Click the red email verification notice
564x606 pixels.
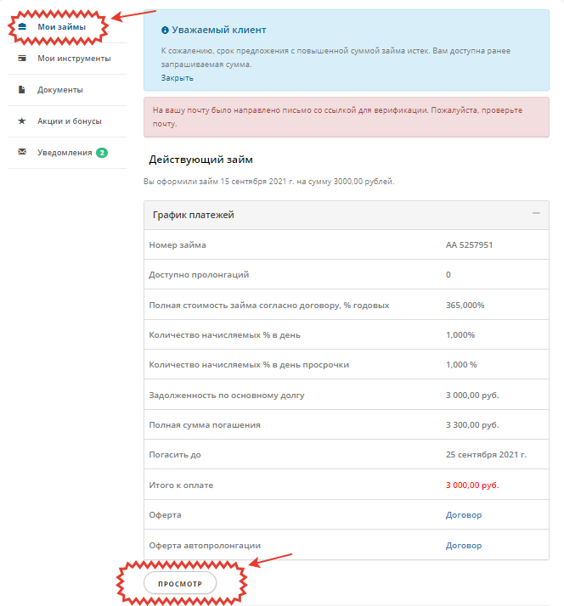pyautogui.click(x=347, y=117)
